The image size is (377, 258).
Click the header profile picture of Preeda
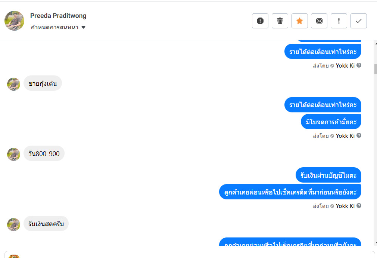(x=14, y=21)
